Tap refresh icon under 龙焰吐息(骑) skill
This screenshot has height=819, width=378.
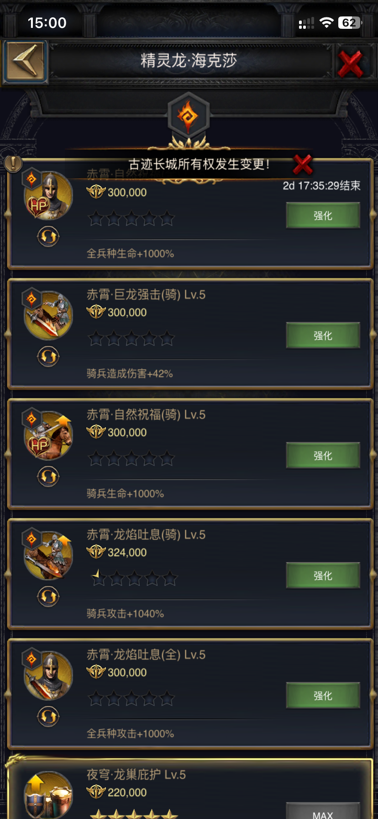(48, 596)
